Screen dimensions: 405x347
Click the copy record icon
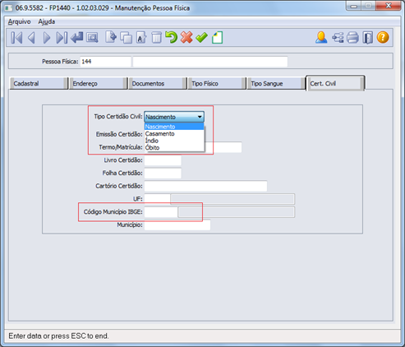(x=126, y=38)
